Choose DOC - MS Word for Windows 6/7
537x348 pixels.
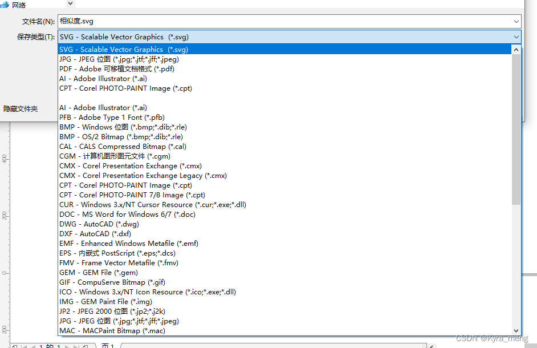tap(285, 215)
